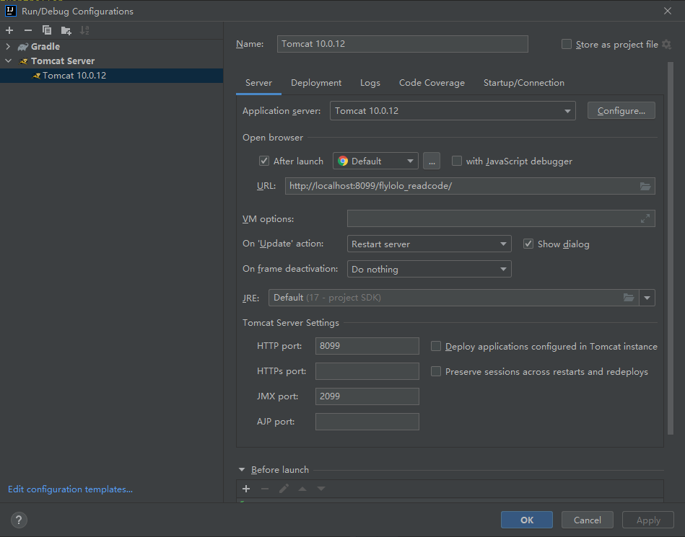Screen dimensions: 685x537
Task: Open settings gear beside Store as project file
Action: coord(667,45)
